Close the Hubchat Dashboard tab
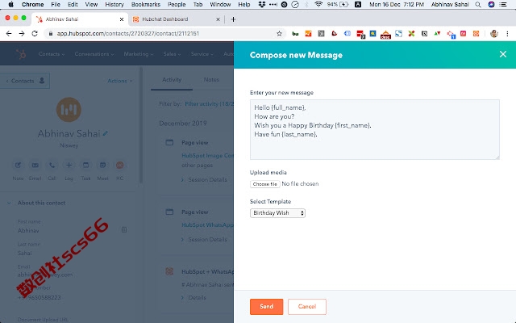The height and width of the screenshot is (323, 516). 218,19
